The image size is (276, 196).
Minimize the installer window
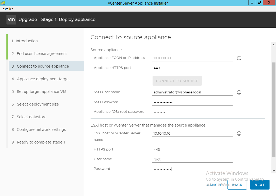252,3
